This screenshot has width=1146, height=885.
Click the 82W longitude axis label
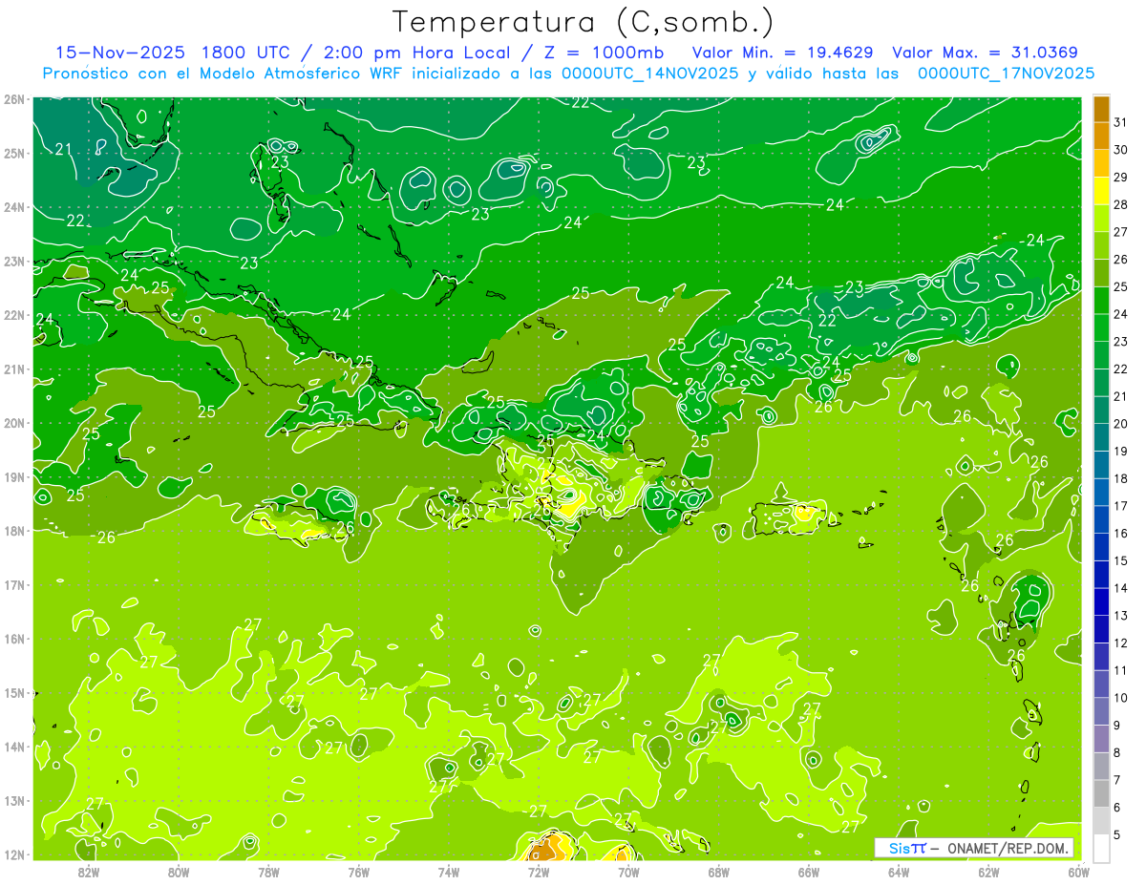[88, 872]
